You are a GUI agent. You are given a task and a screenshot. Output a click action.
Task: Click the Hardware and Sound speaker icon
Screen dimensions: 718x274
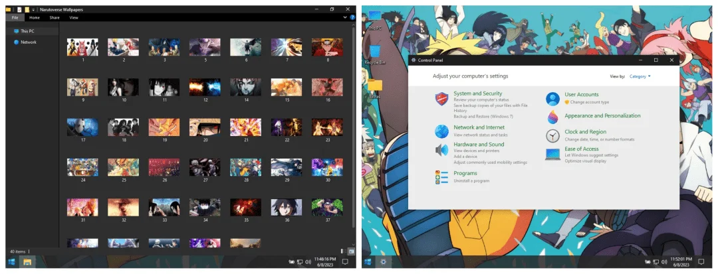(x=441, y=150)
